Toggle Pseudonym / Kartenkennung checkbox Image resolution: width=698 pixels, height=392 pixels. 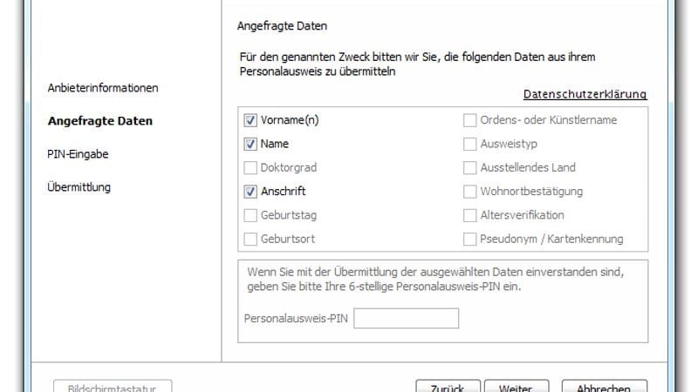pos(470,239)
